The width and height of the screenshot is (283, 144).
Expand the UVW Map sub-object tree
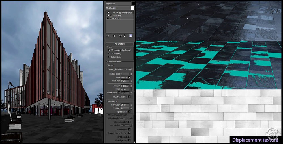click(111, 16)
